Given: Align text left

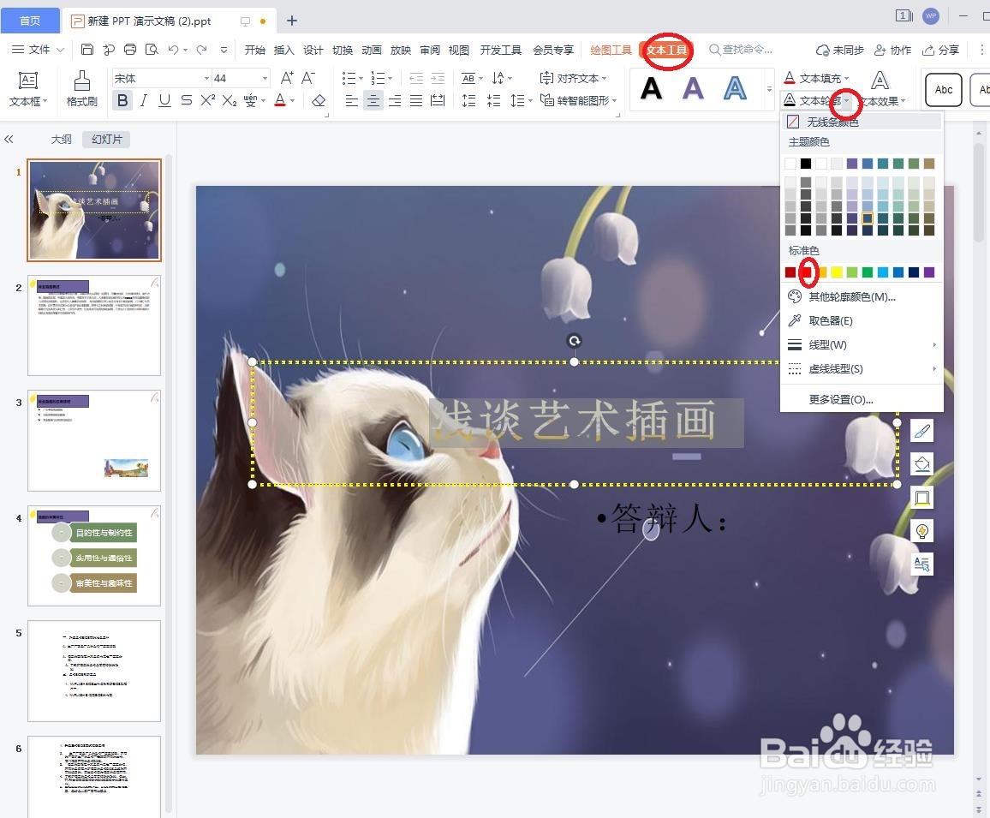Looking at the screenshot, I should (x=352, y=100).
